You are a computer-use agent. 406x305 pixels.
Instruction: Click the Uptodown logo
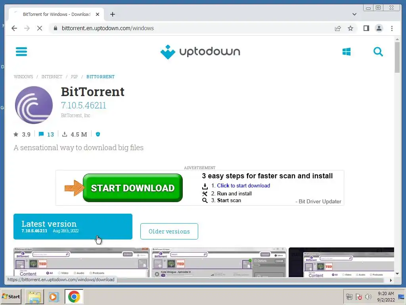tap(200, 52)
